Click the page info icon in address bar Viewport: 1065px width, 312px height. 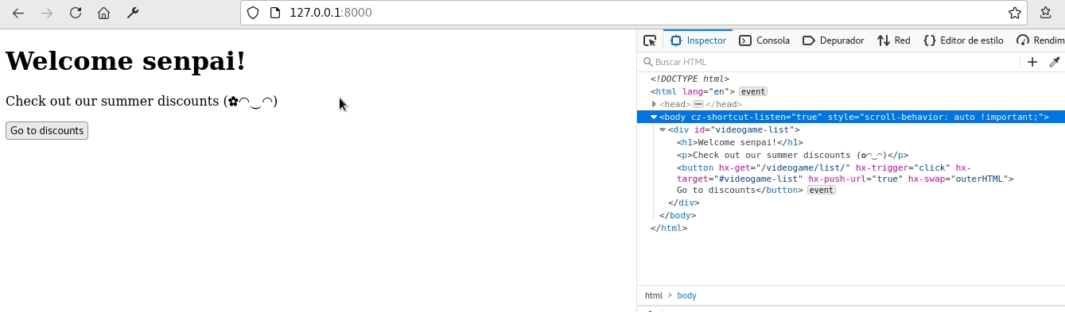[x=274, y=13]
